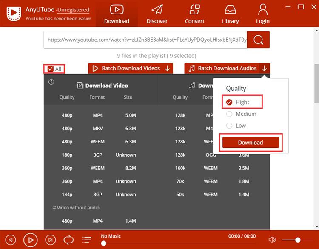Minimize the AnyUTube window
Viewport: 319px width, 249px height.
coord(288,7)
